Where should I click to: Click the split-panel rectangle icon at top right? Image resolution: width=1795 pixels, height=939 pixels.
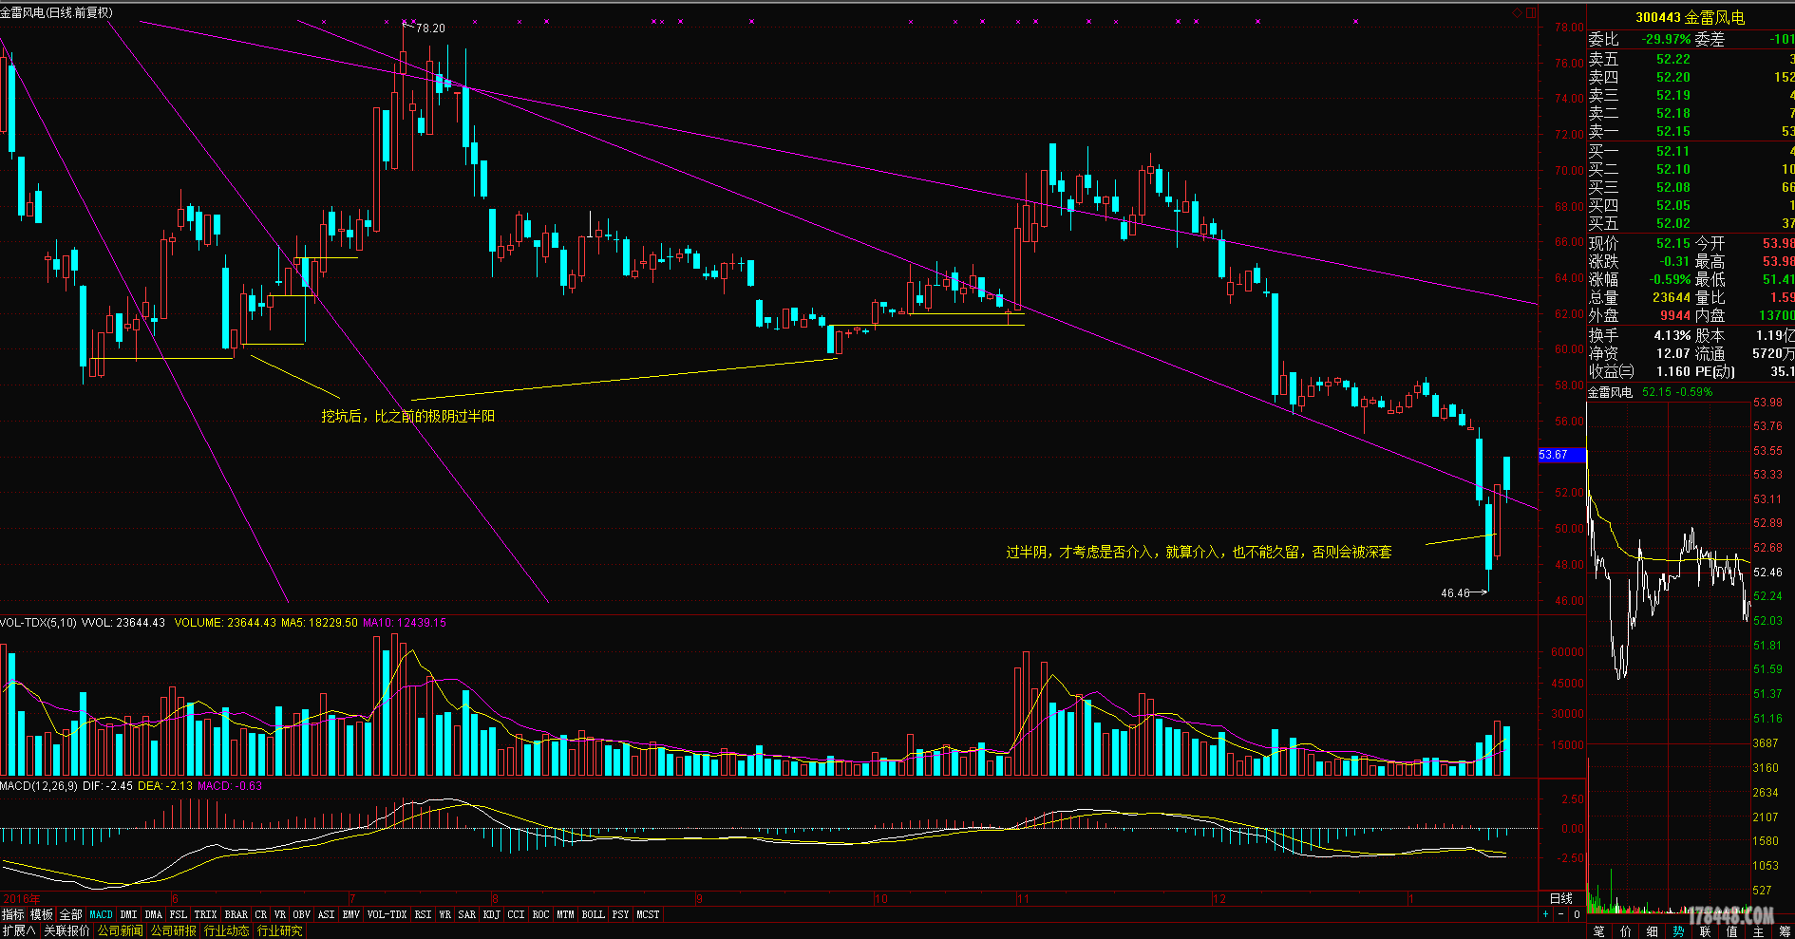pos(1531,12)
